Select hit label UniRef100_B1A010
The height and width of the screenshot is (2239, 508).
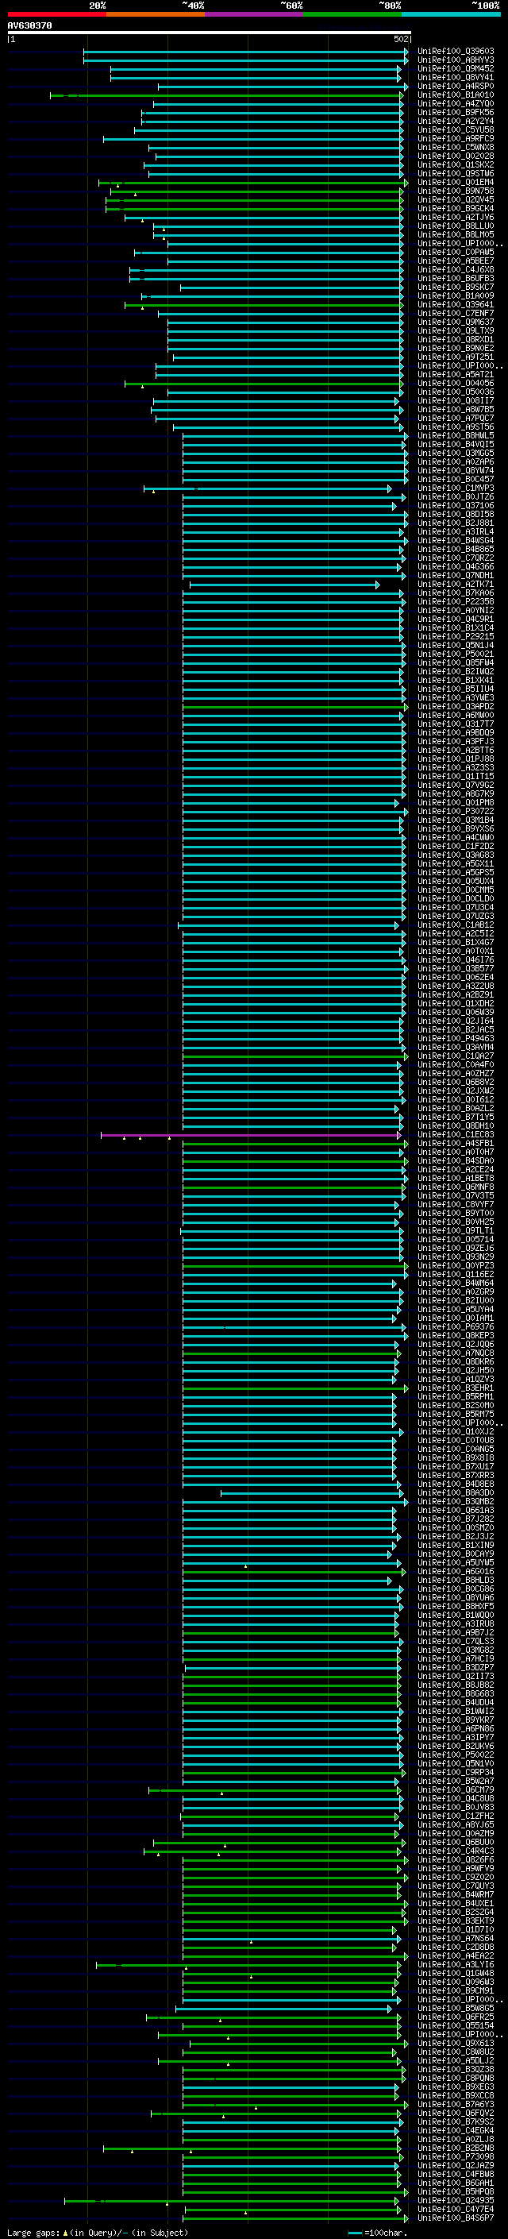(456, 95)
